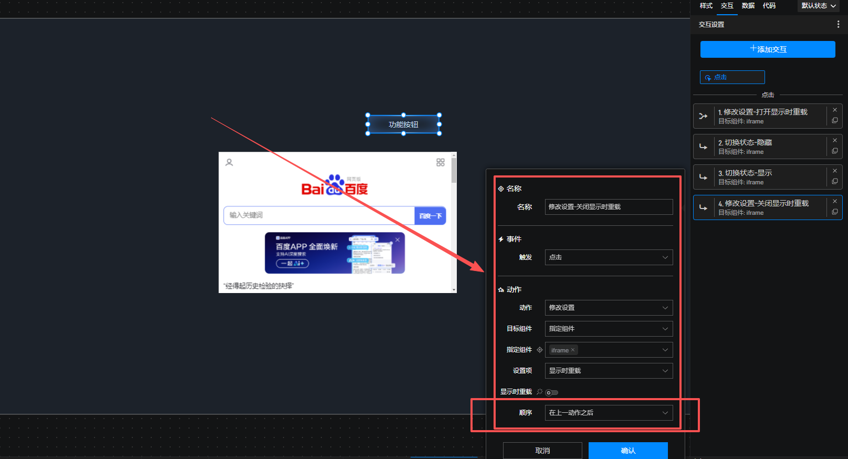Delete interaction 1 using its X icon
The width and height of the screenshot is (848, 459).
pyautogui.click(x=835, y=110)
